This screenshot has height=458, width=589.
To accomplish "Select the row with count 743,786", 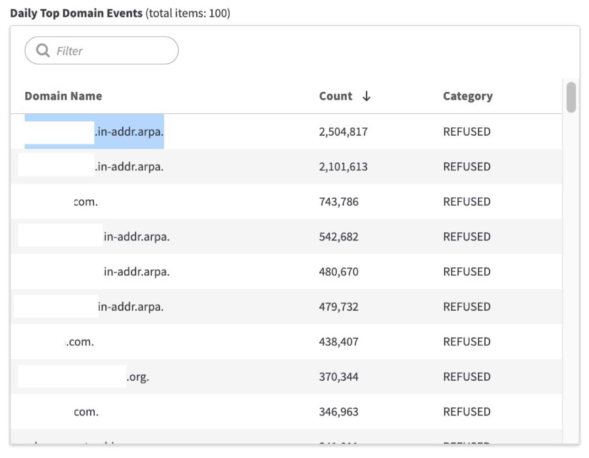I will coord(338,202).
